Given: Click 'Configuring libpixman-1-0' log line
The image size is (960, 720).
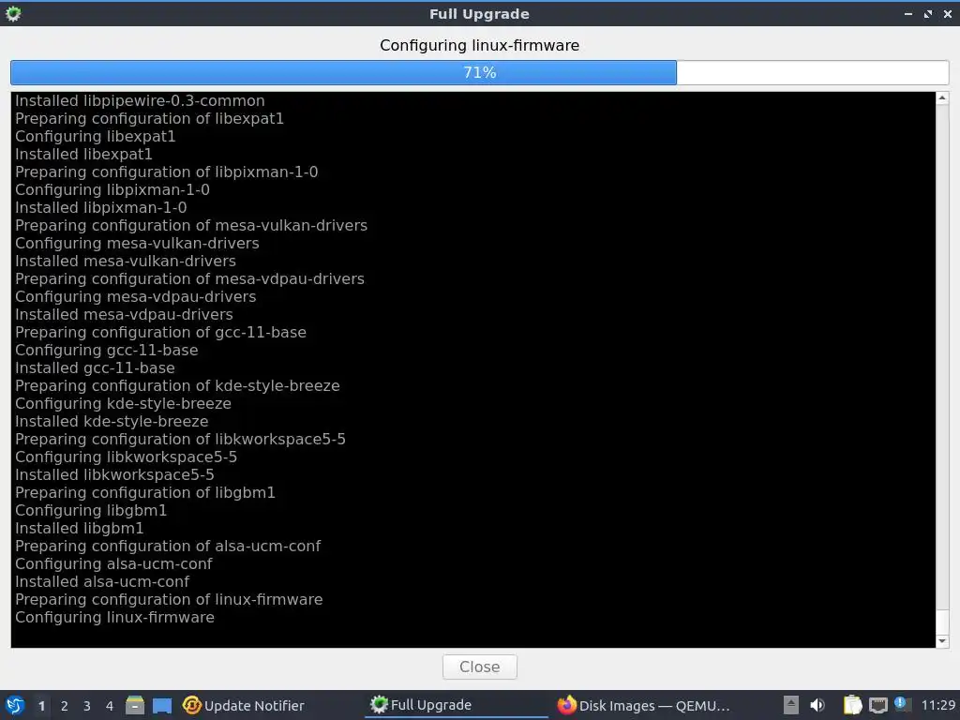Looking at the screenshot, I should pos(112,189).
